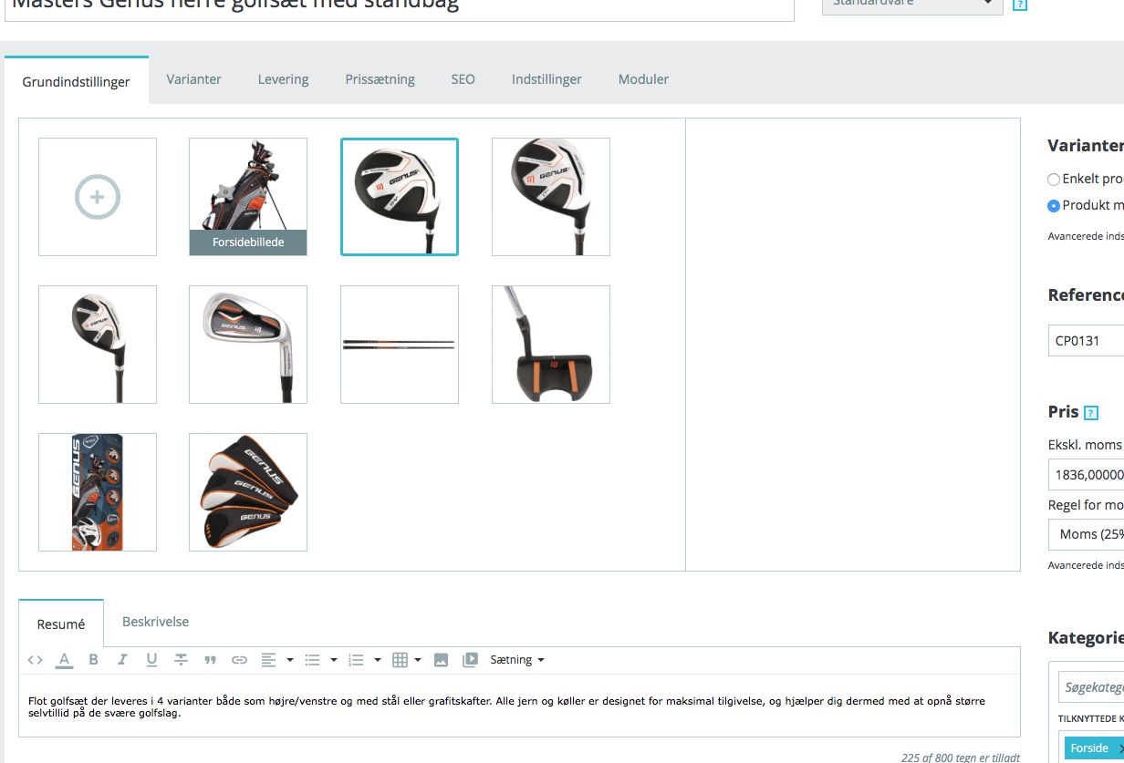Select the Genus headcovers thumbnail
Viewport: 1124px width, 763px height.
[x=248, y=492]
